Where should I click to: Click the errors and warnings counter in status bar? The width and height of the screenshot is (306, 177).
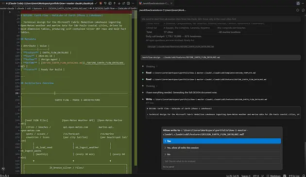(5, 176)
